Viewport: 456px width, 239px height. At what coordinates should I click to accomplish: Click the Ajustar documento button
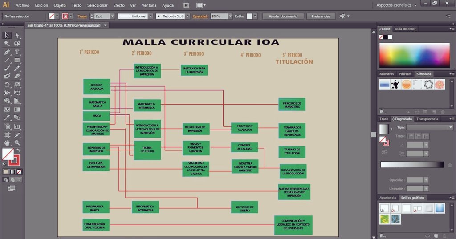tap(283, 16)
